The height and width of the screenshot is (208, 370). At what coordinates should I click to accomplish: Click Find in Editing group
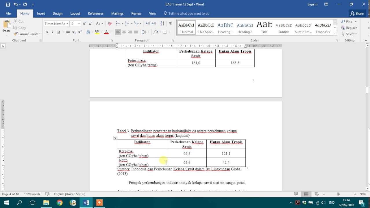coord(347,22)
